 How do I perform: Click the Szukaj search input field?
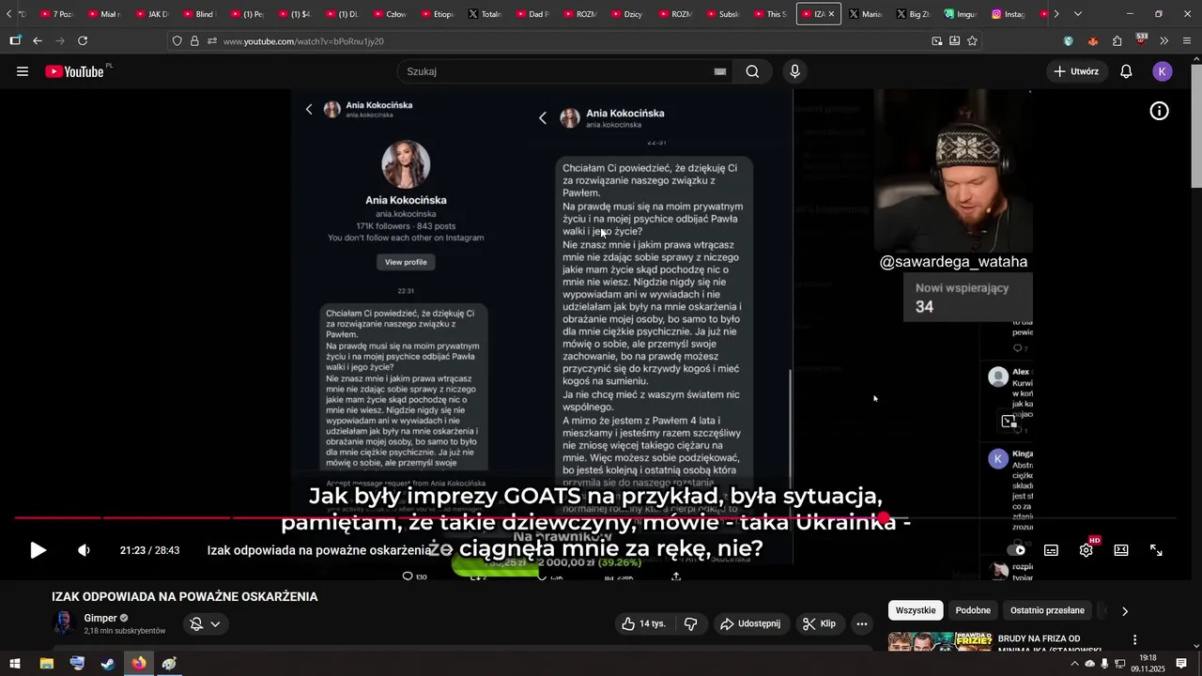[554, 71]
